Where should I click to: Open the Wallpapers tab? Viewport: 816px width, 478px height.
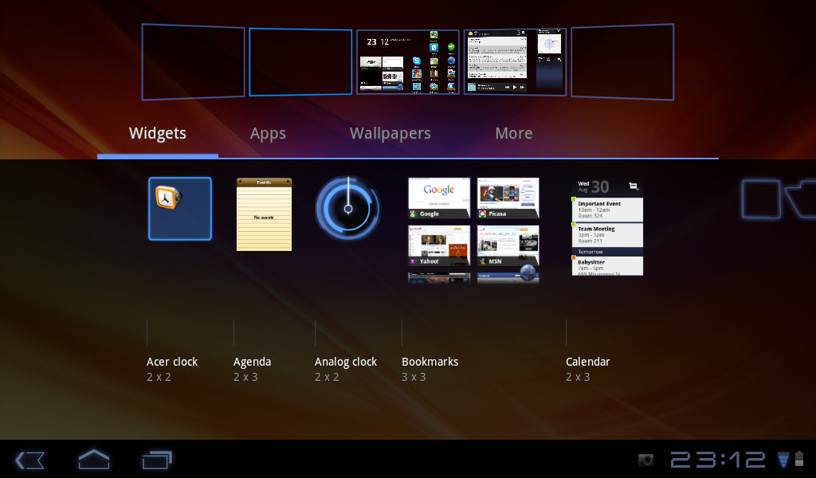point(390,134)
